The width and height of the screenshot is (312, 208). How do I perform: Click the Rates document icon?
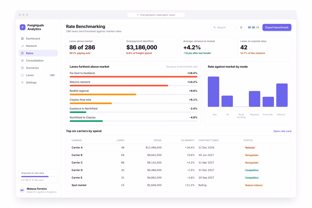[x=22, y=53]
